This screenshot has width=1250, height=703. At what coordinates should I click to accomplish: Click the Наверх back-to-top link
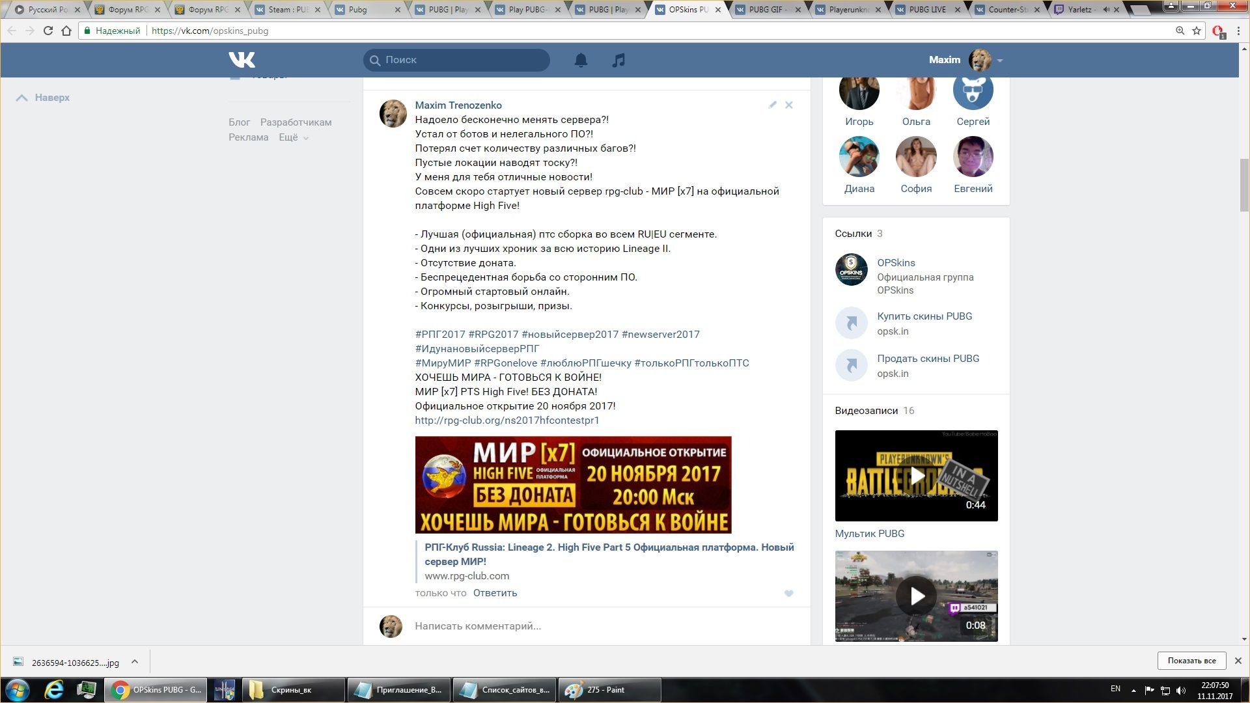(43, 98)
